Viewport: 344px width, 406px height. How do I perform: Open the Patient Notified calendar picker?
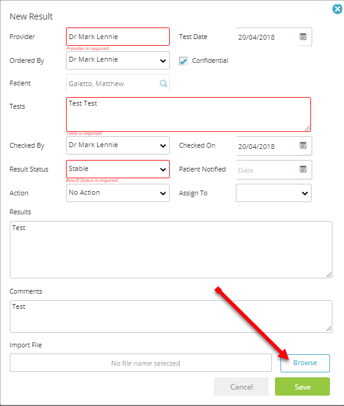(x=303, y=169)
